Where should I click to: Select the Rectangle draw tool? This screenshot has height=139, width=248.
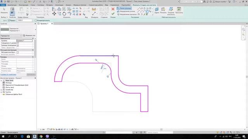pyautogui.click(x=141, y=8)
